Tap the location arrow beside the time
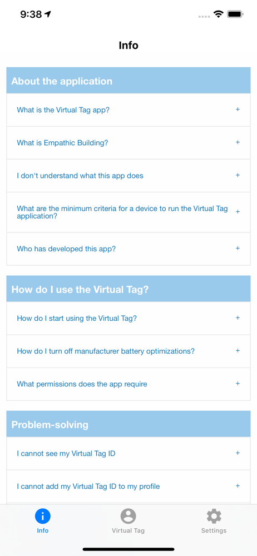 48,14
